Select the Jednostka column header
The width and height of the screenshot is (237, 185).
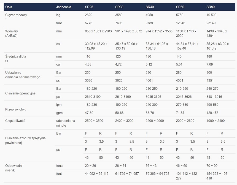coord(64,7)
